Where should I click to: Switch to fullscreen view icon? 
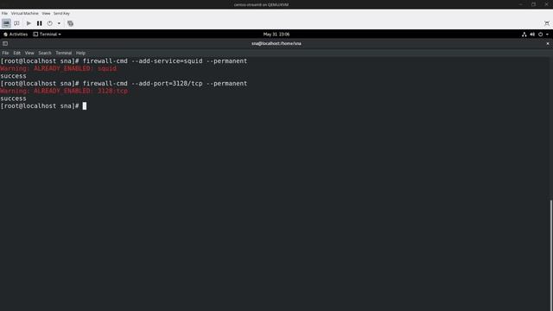coord(547,23)
